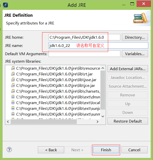Select the lib\ext\local library entry
153x160 pixels.
[x=58, y=103]
